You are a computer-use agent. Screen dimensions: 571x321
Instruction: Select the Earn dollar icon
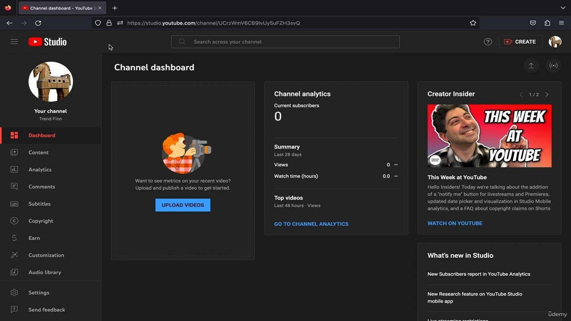pyautogui.click(x=14, y=238)
